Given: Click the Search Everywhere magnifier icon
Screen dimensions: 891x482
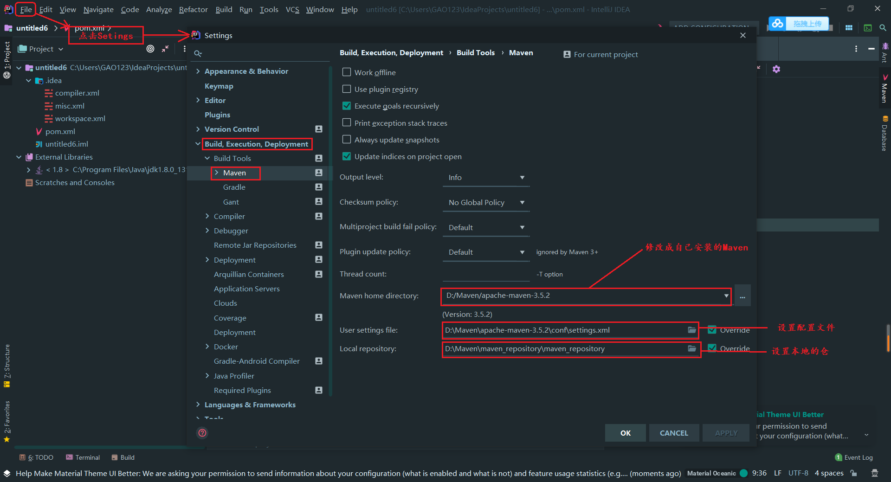Looking at the screenshot, I should click(x=883, y=28).
